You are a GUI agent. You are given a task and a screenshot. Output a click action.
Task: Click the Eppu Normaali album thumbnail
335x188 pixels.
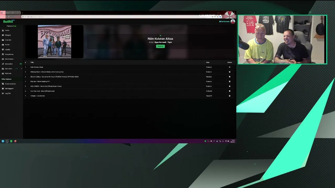tap(54, 42)
